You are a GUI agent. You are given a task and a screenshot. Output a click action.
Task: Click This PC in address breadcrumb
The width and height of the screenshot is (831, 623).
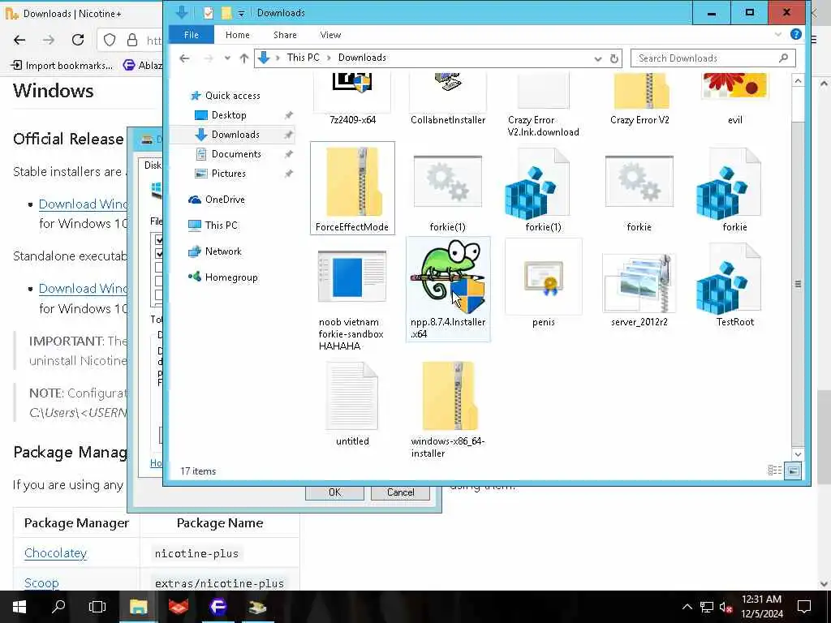tap(304, 58)
